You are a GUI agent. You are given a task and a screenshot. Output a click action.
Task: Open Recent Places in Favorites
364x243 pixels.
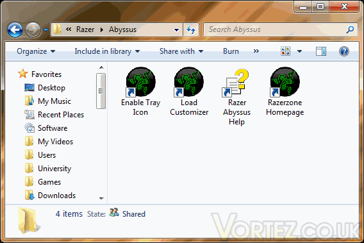coord(61,115)
